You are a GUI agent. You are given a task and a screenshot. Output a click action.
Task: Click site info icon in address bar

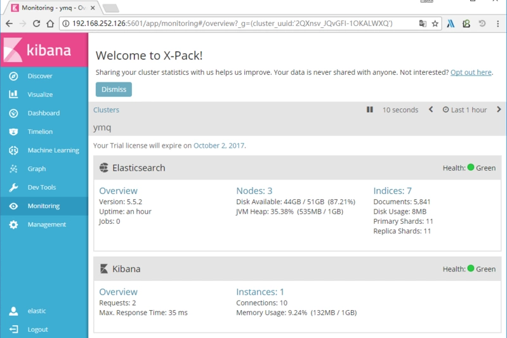click(x=65, y=23)
